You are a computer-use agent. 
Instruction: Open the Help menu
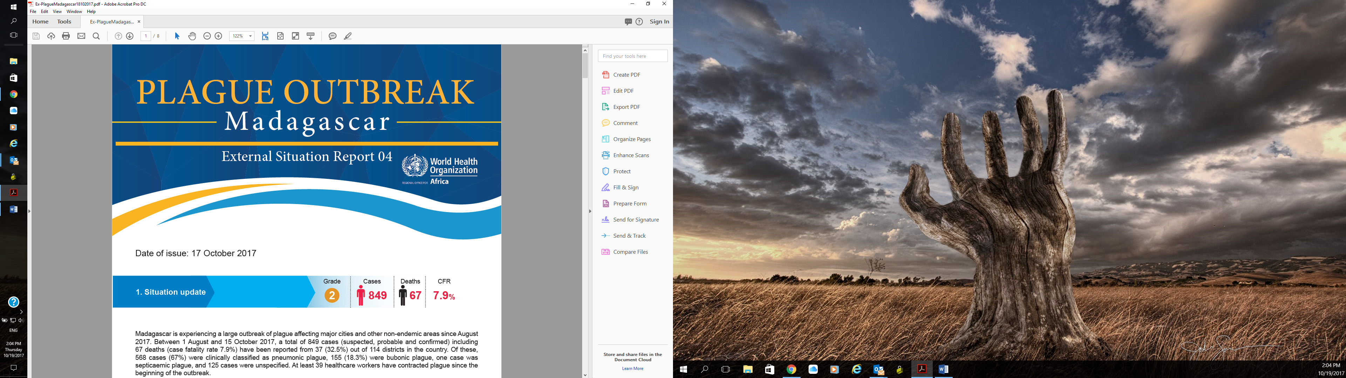click(x=91, y=12)
